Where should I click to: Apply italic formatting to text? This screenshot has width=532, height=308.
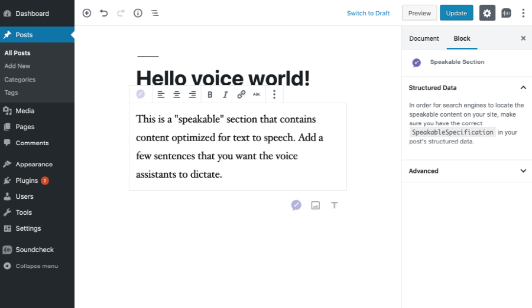(225, 94)
